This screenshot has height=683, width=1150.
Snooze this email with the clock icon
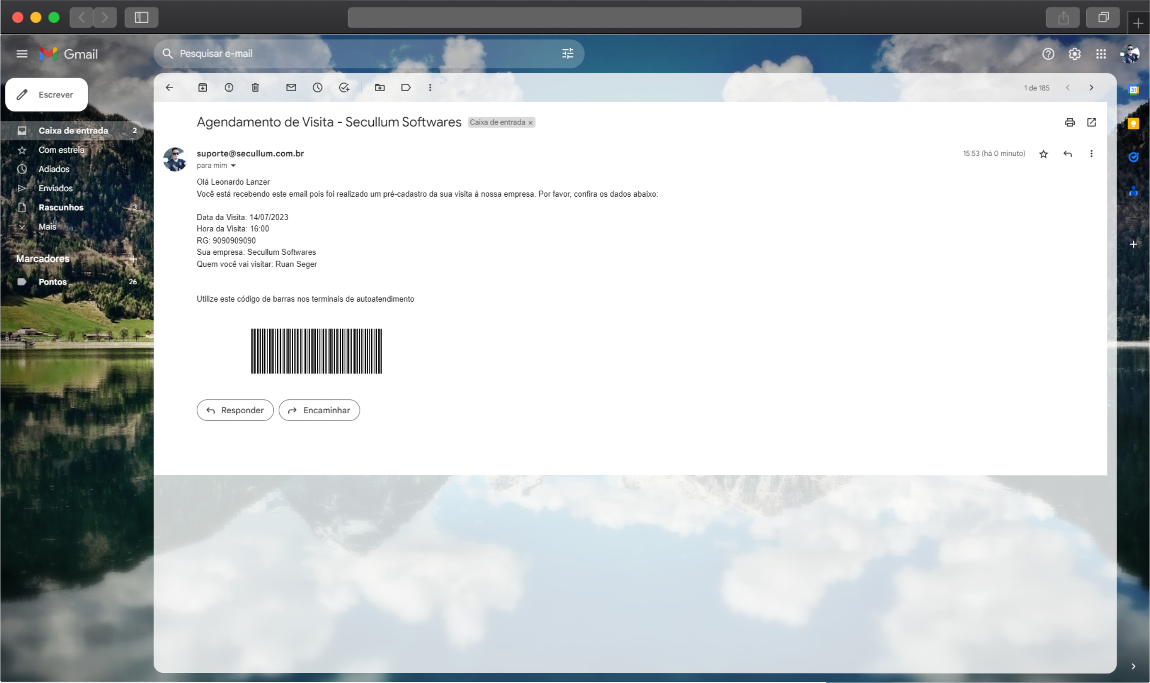coord(318,87)
